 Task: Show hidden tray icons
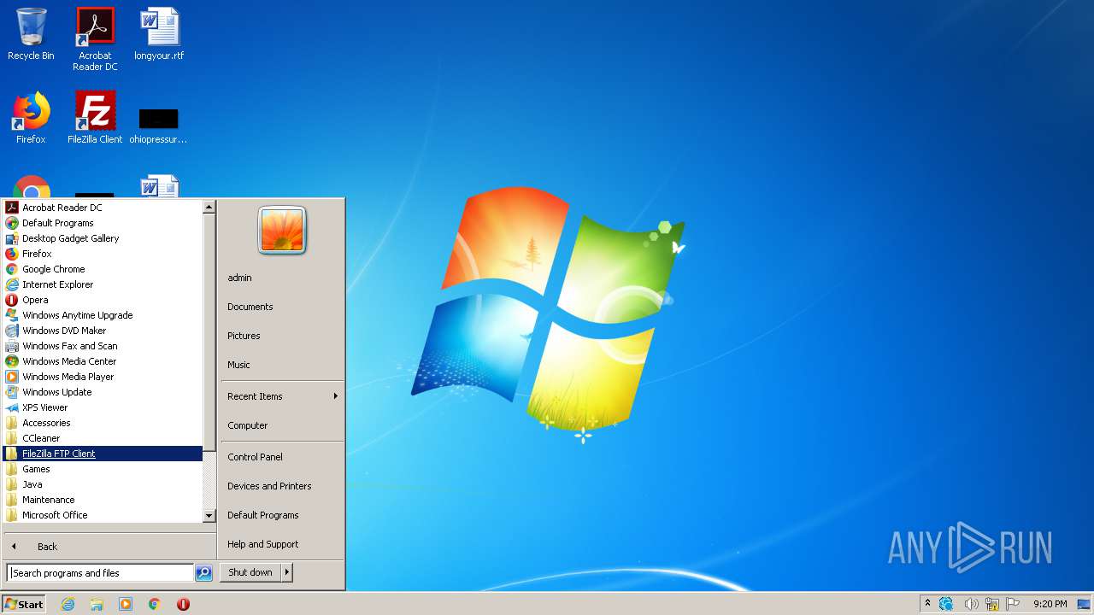coord(927,604)
